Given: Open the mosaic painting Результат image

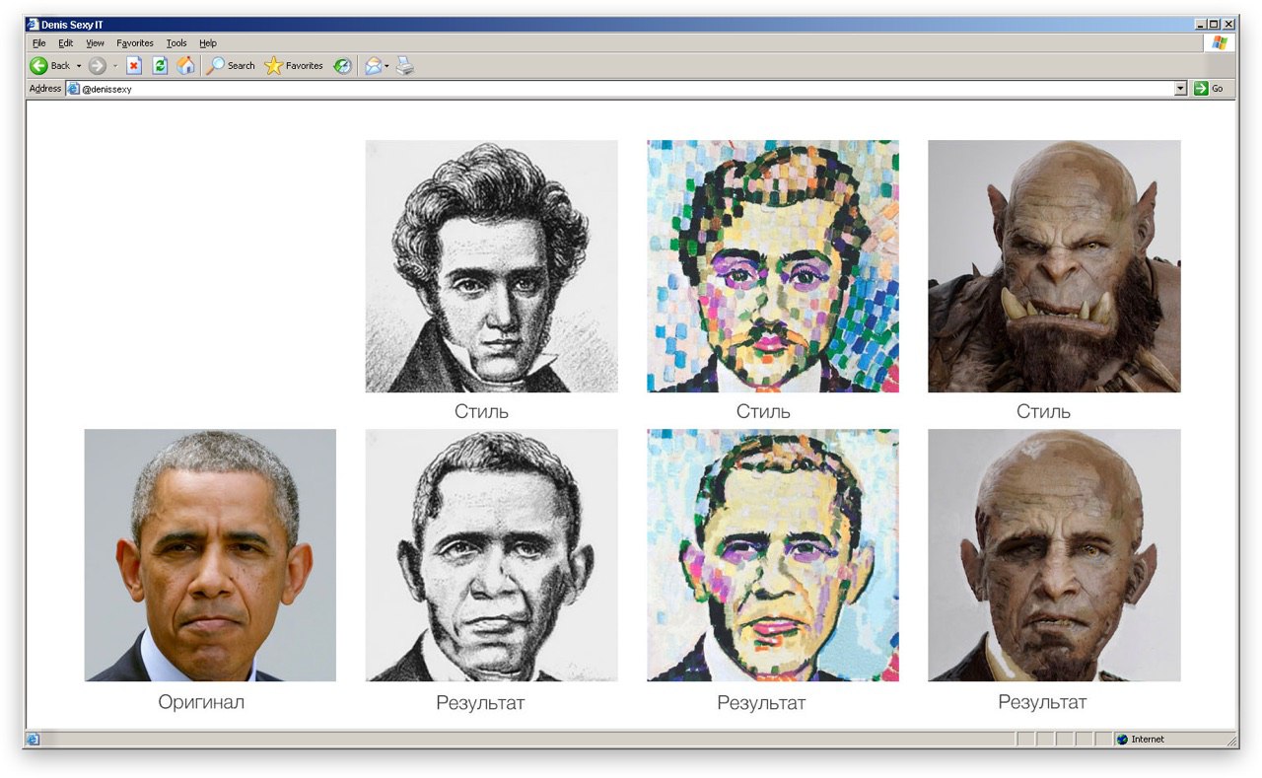Looking at the screenshot, I should tap(773, 555).
